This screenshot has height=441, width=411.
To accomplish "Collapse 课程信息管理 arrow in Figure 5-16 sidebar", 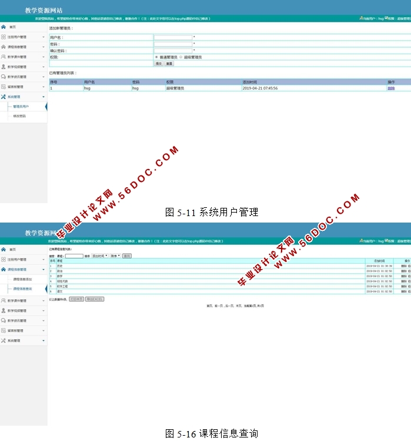I will 44,270.
